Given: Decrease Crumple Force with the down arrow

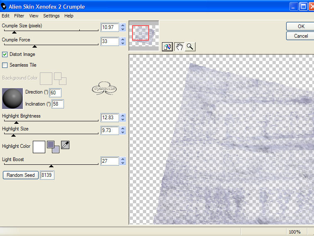Looking at the screenshot, I should point(123,43).
